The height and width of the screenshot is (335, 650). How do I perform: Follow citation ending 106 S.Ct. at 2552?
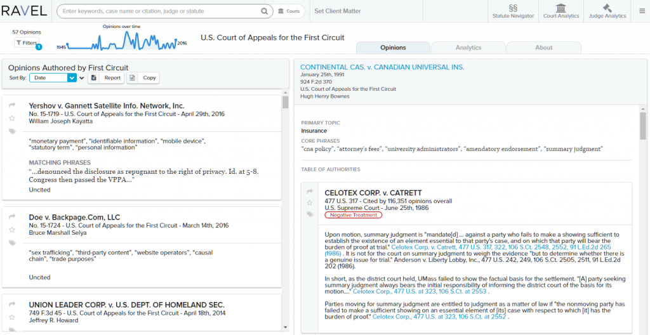[x=439, y=317]
